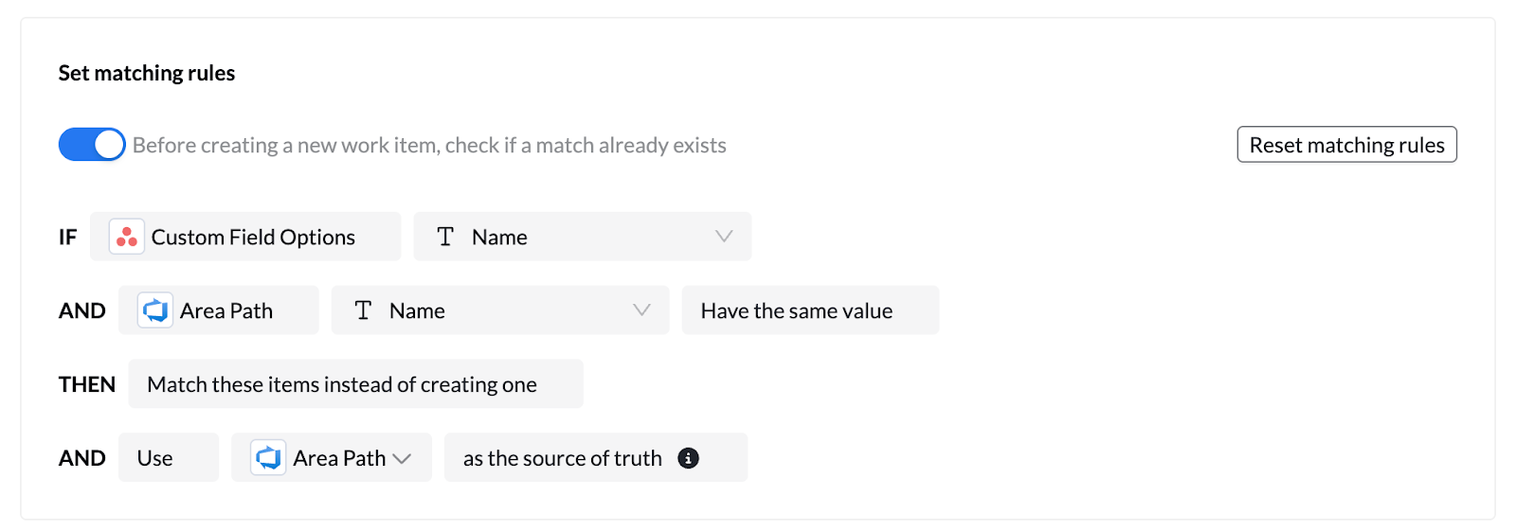Screen dimensions: 1516x531
Task: Click the Have the same value condition
Action: 797,311
